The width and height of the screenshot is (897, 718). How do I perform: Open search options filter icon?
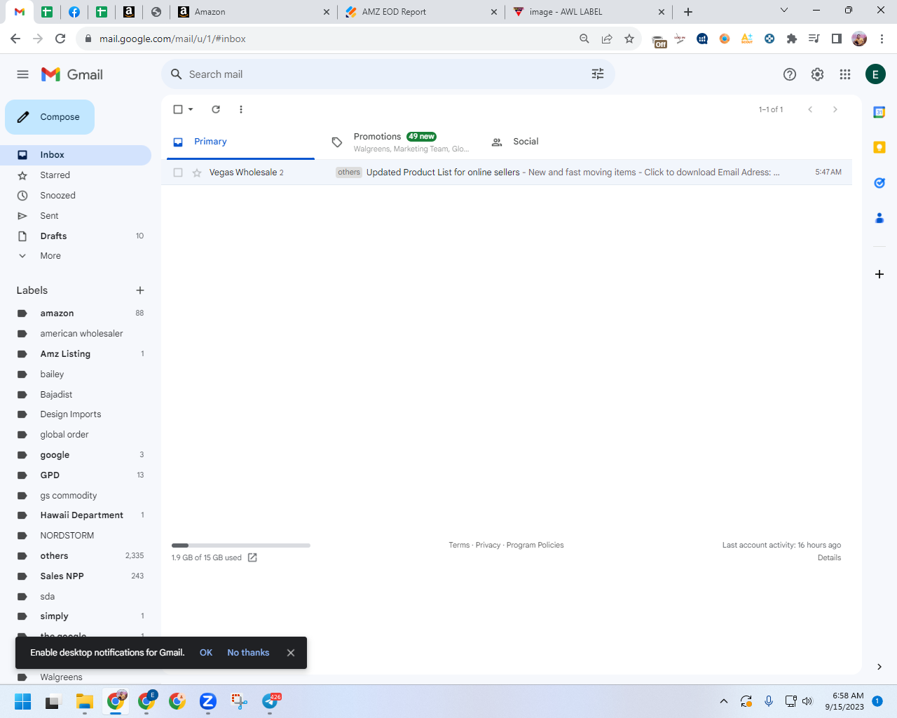pos(598,74)
